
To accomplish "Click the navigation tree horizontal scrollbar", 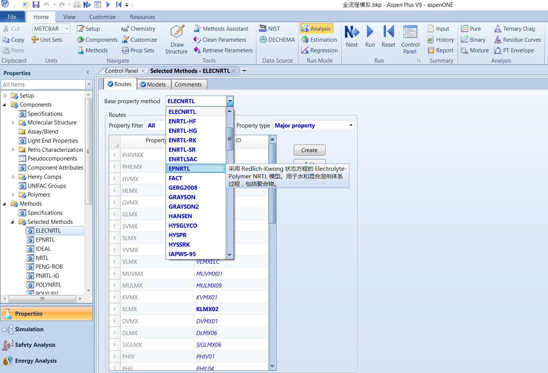I will (42, 299).
